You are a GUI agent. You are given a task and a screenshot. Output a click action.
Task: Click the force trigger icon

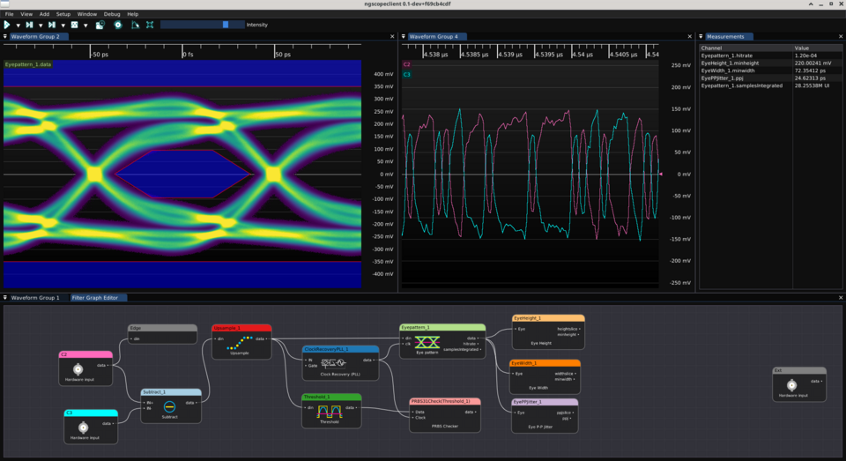click(x=52, y=25)
